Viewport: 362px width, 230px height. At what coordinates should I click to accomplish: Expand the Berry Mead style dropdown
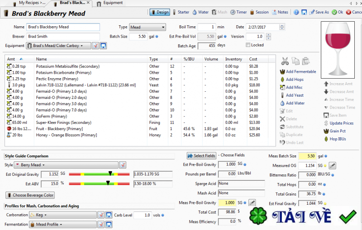tap(66, 165)
